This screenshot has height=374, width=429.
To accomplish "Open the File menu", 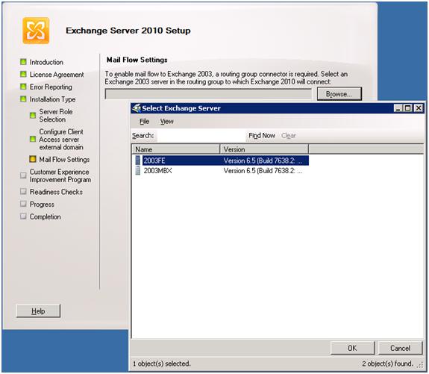I will [145, 121].
